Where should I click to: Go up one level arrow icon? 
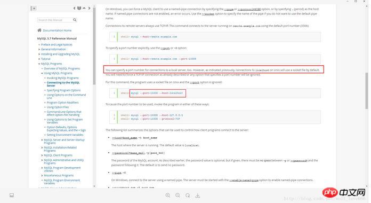tap(84, 9)
